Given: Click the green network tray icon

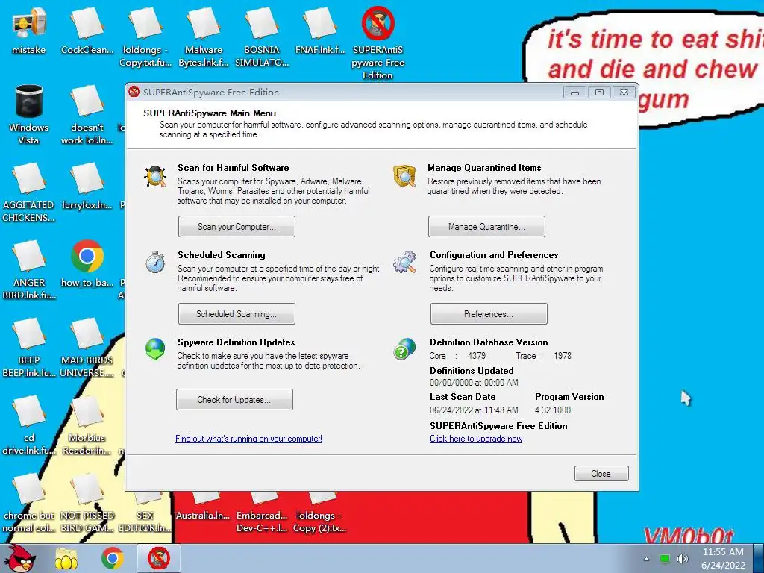Looking at the screenshot, I should click(x=665, y=559).
